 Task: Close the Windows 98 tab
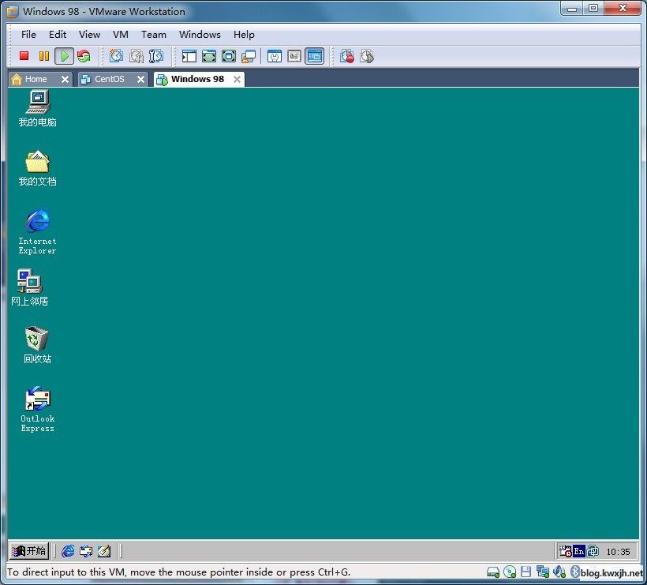[237, 79]
